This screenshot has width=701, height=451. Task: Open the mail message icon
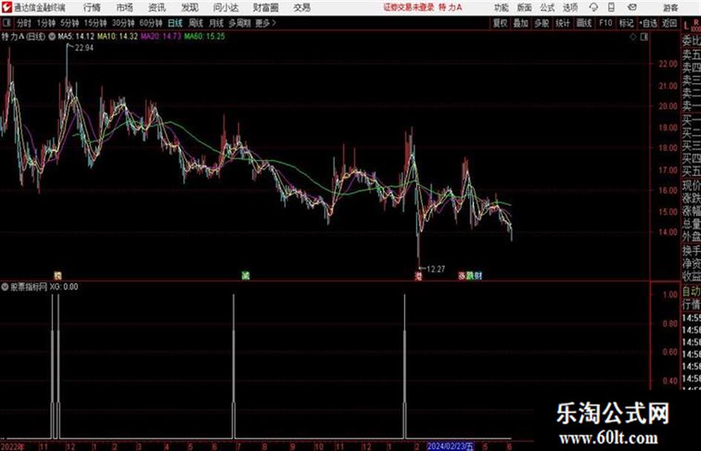pos(632,7)
